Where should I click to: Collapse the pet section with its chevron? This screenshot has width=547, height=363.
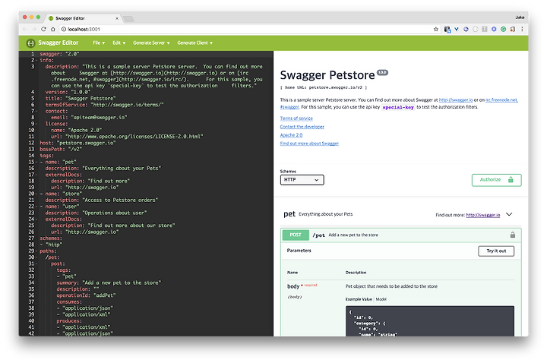pos(509,214)
